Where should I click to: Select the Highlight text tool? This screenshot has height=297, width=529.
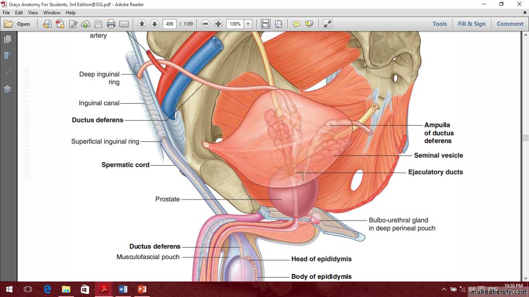point(309,24)
